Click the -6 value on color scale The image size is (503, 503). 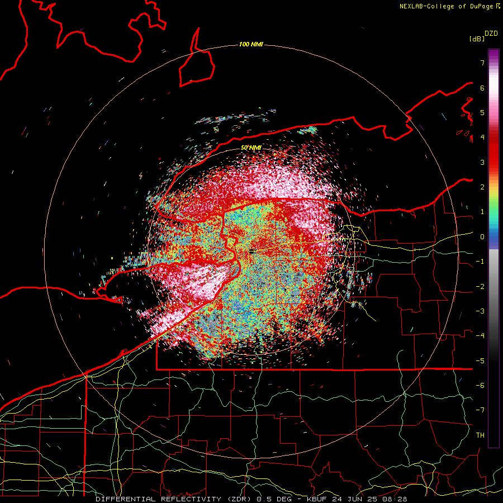(x=480, y=386)
